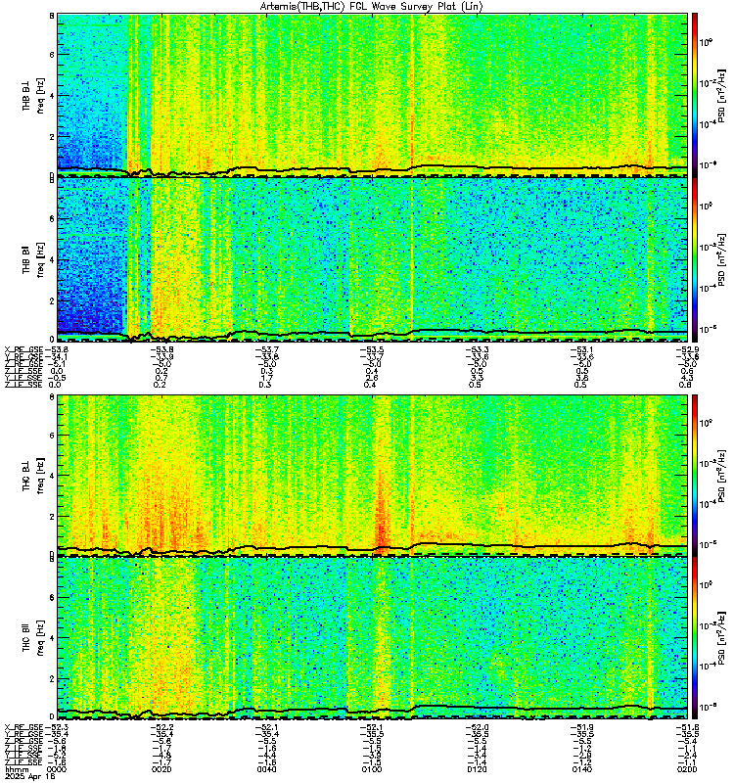
Task: Click inside the THB B⊥ spectrogram panel
Action: click(372, 95)
